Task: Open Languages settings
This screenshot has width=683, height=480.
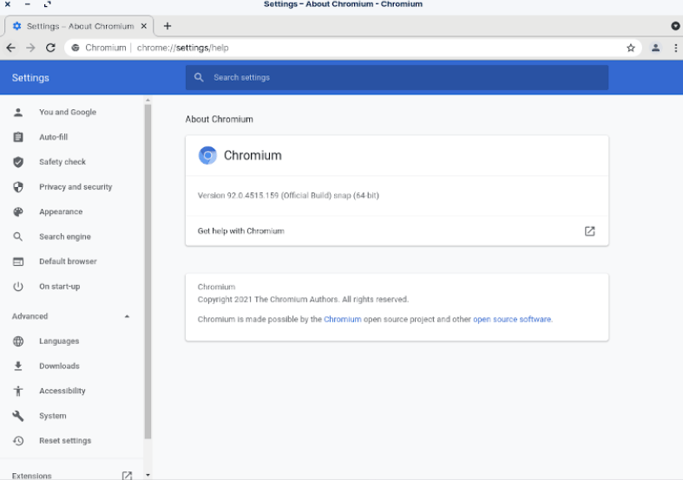Action: coord(59,341)
